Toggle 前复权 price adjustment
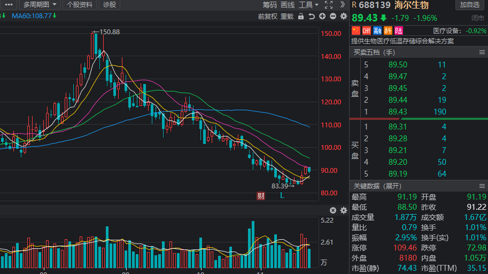 click(x=267, y=17)
